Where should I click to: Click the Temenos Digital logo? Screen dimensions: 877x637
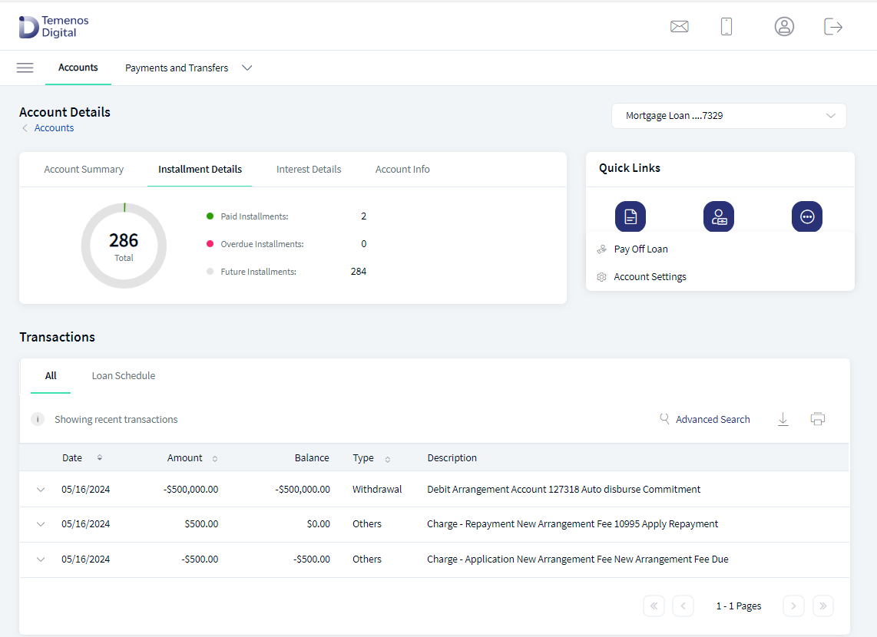(54, 26)
